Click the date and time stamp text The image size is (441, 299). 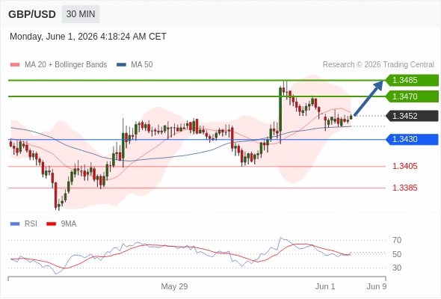[x=88, y=37]
